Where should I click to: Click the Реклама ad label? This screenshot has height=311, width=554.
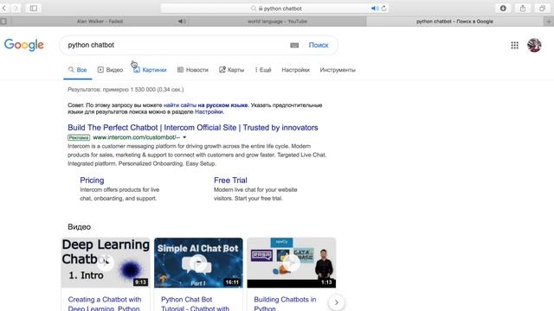79,137
